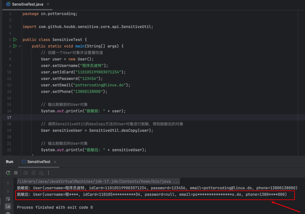305x214 pixels.
Task: Click the user.setPhone line
Action: coord(74,92)
